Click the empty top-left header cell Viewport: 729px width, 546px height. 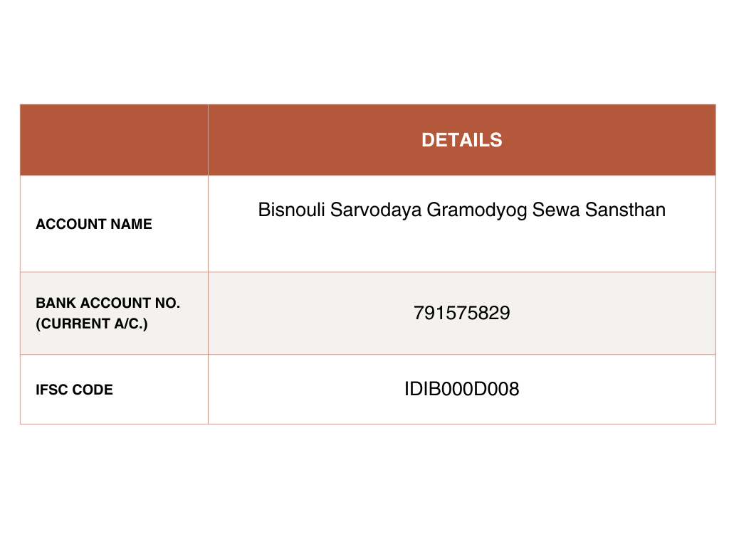114,140
